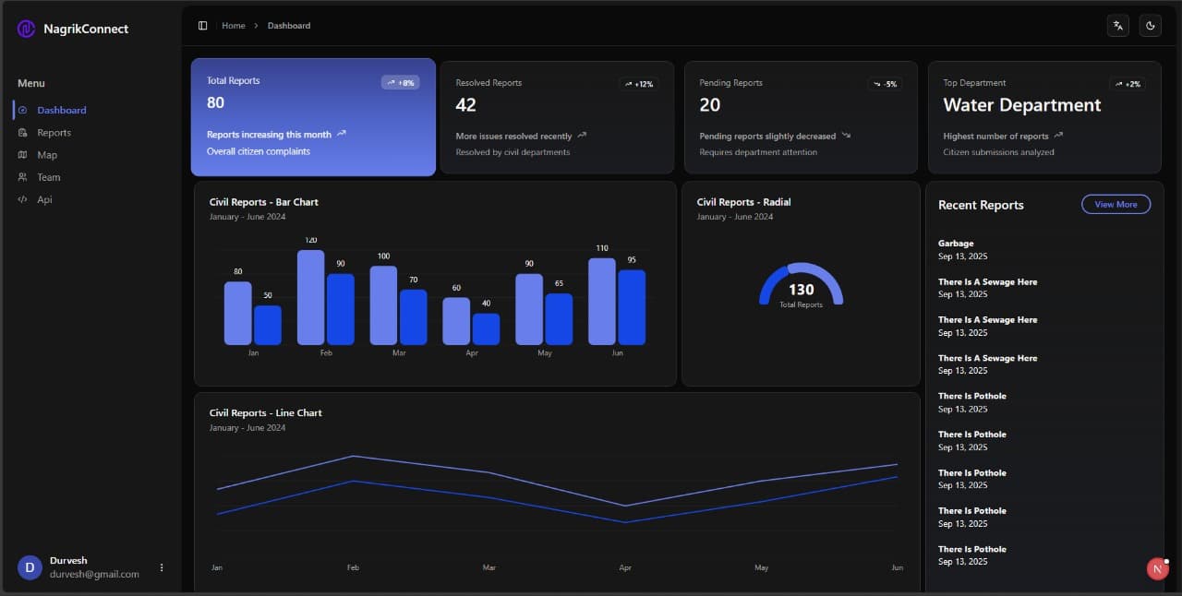Go to Home breadcrumb link
This screenshot has width=1182, height=596.
tap(234, 26)
